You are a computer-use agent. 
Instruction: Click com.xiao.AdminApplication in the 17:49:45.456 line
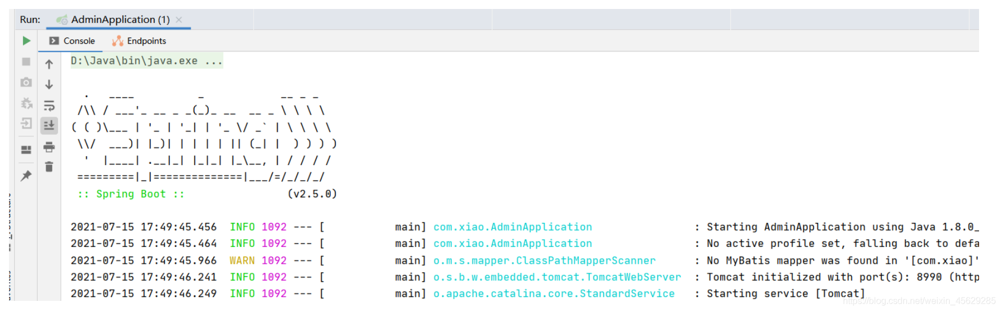coord(513,227)
